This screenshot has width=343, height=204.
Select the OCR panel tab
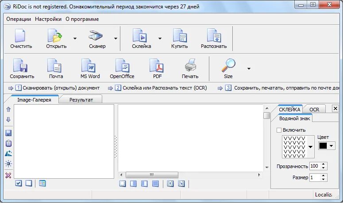[x=314, y=110]
